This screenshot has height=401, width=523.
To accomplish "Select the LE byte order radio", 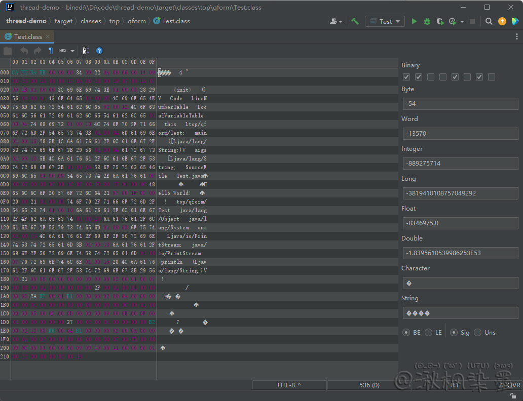I will [429, 333].
